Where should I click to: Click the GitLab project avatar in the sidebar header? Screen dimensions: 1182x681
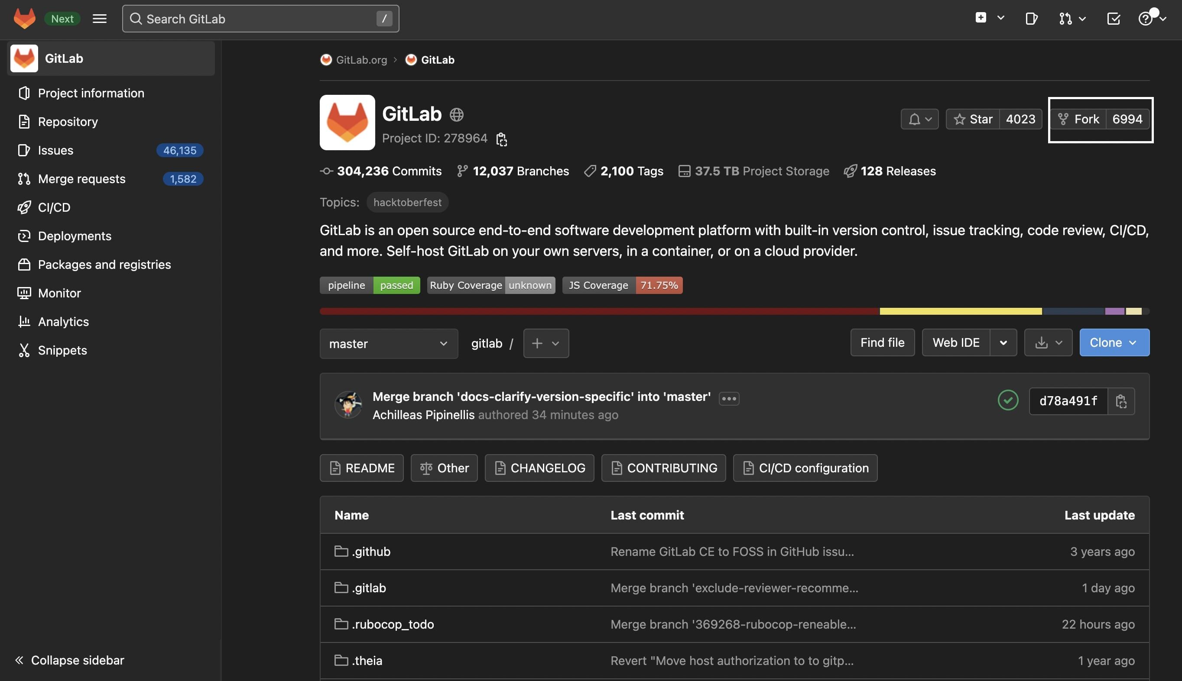click(24, 58)
